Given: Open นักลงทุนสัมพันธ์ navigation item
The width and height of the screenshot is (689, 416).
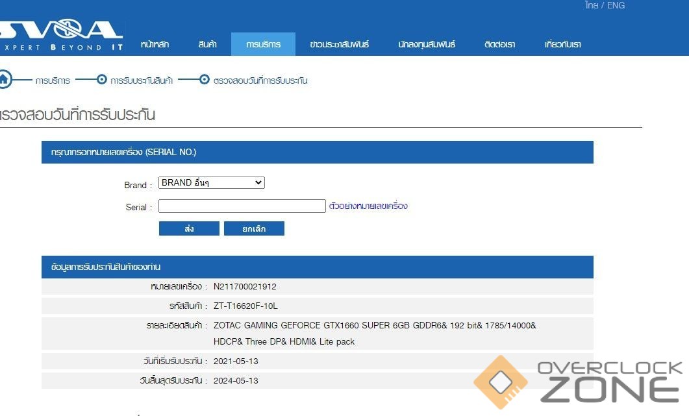Looking at the screenshot, I should (x=427, y=44).
